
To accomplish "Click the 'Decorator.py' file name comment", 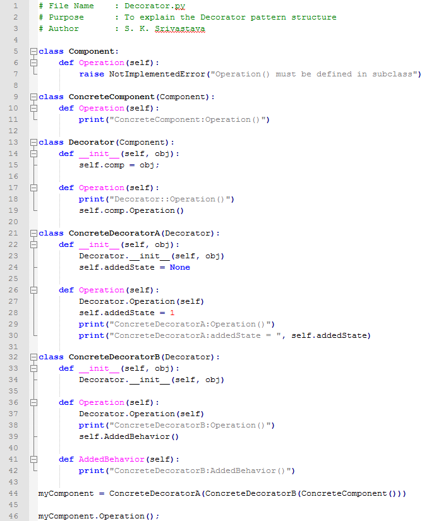I will click(x=155, y=6).
